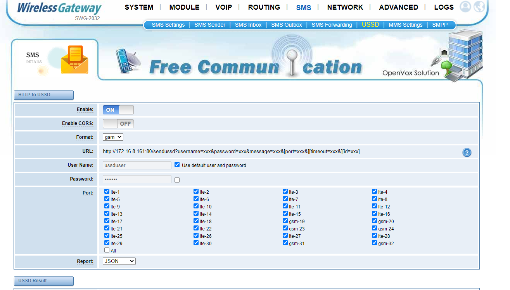This screenshot has height=290, width=510.
Task: Uncheck the lte-13 port checkbox
Action: [x=107, y=213]
